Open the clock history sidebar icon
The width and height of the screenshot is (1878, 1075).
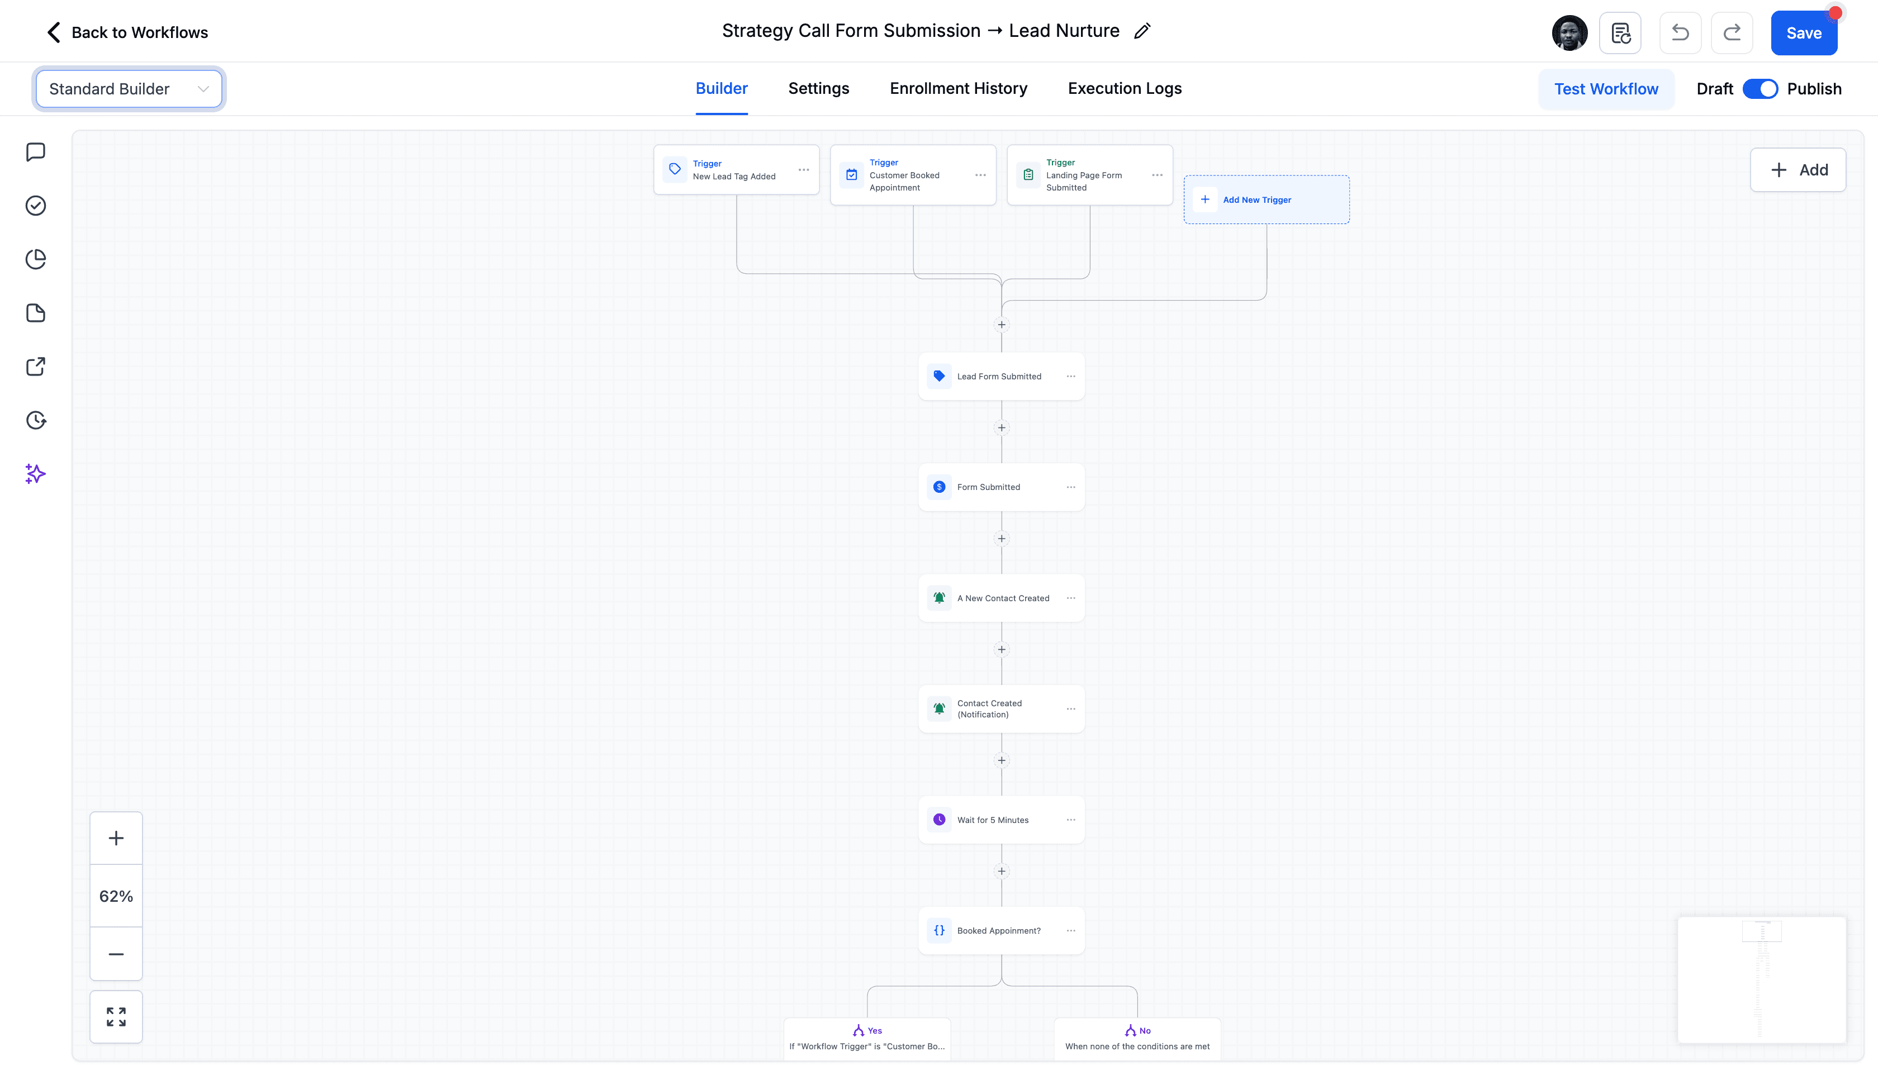(x=35, y=420)
